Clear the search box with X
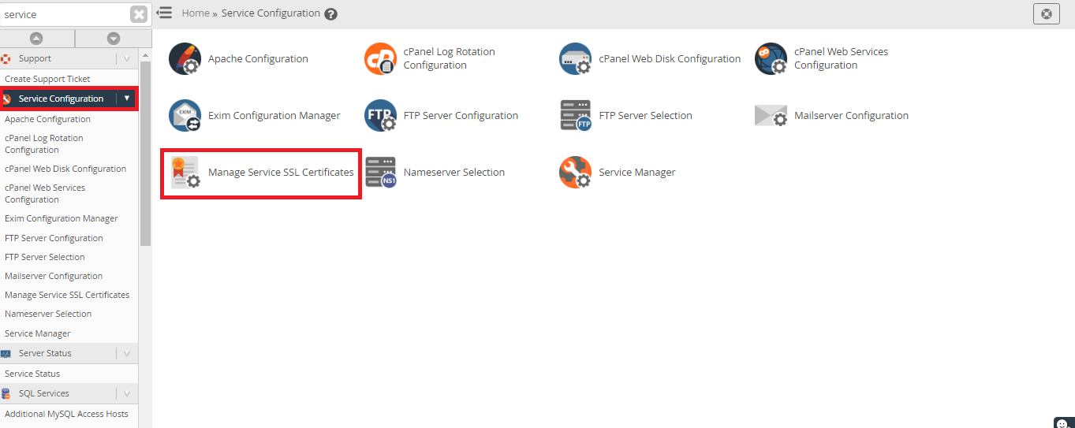 [x=139, y=14]
